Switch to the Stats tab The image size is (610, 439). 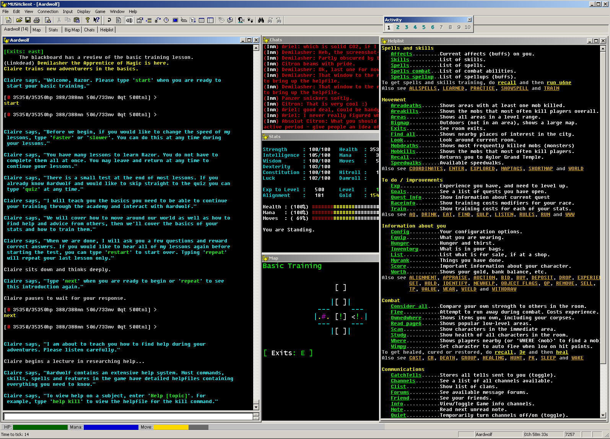(x=53, y=29)
